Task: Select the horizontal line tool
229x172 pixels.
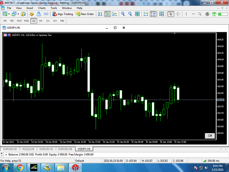Action: 193,14
